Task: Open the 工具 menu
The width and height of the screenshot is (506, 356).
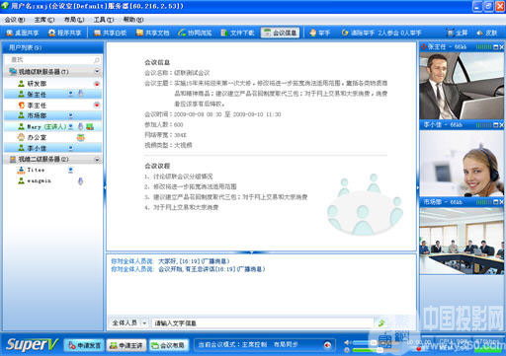Action: point(104,20)
